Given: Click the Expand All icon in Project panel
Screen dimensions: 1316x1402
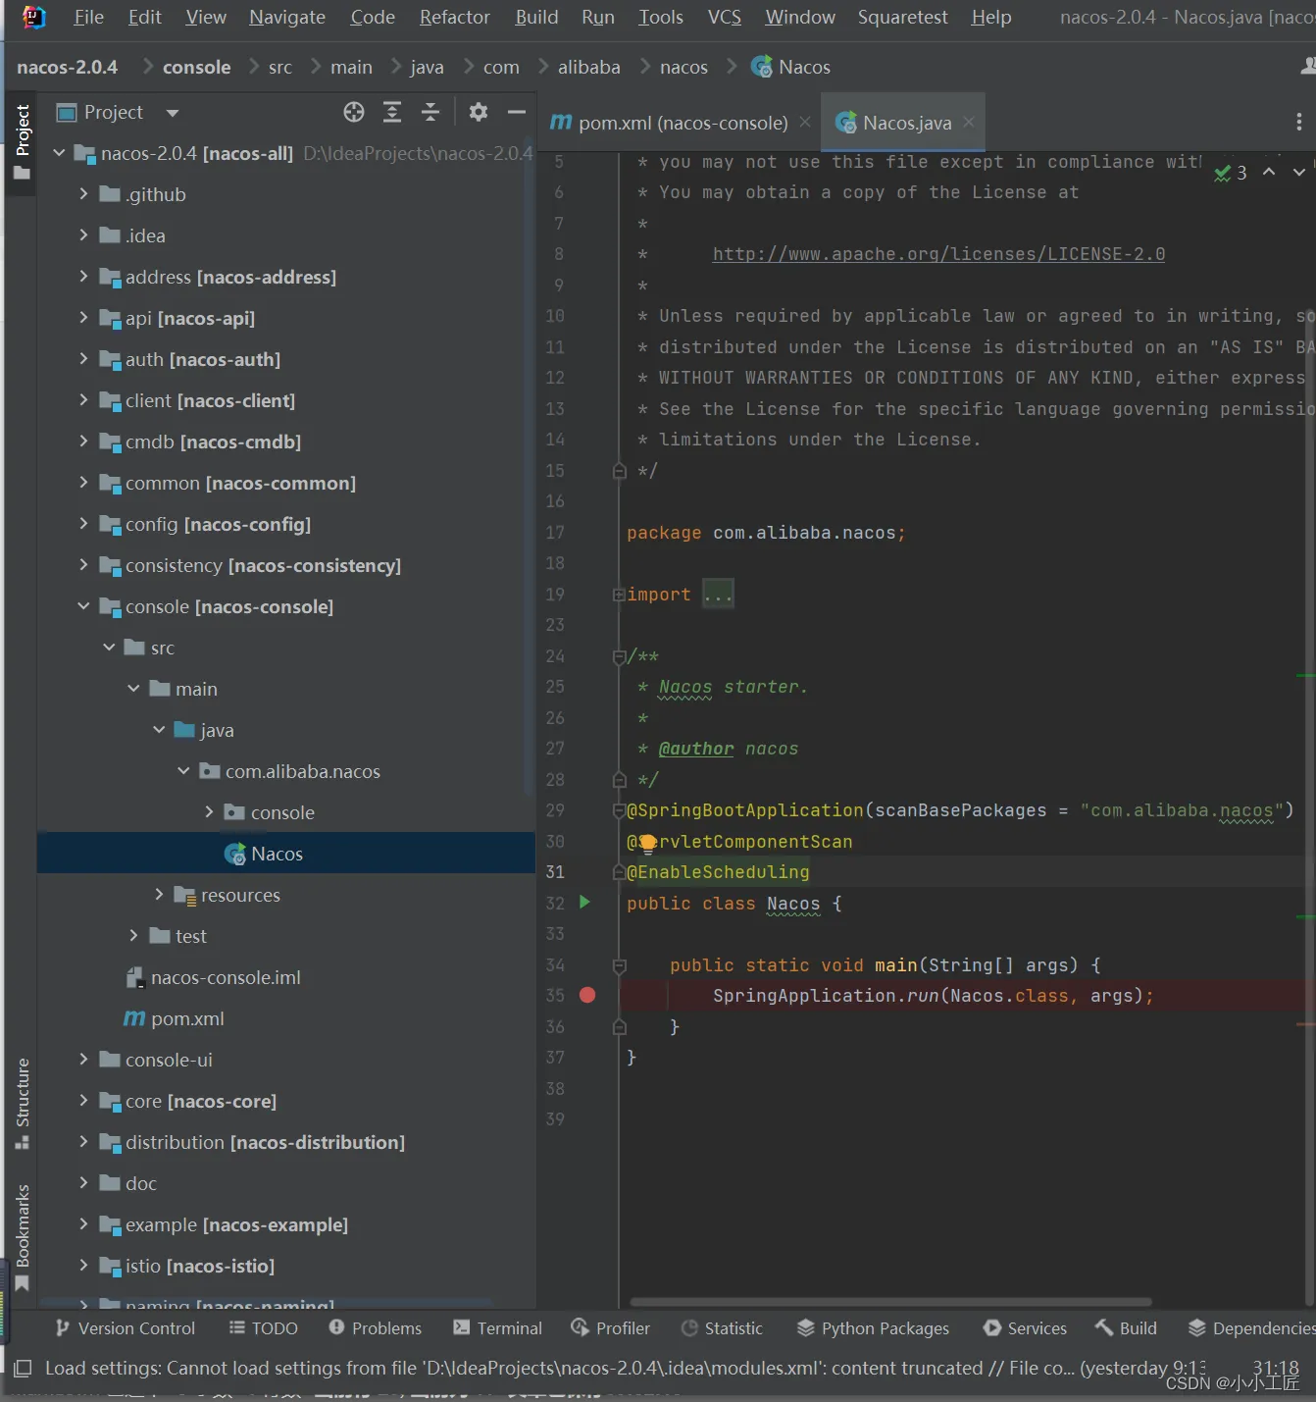Looking at the screenshot, I should tap(392, 112).
